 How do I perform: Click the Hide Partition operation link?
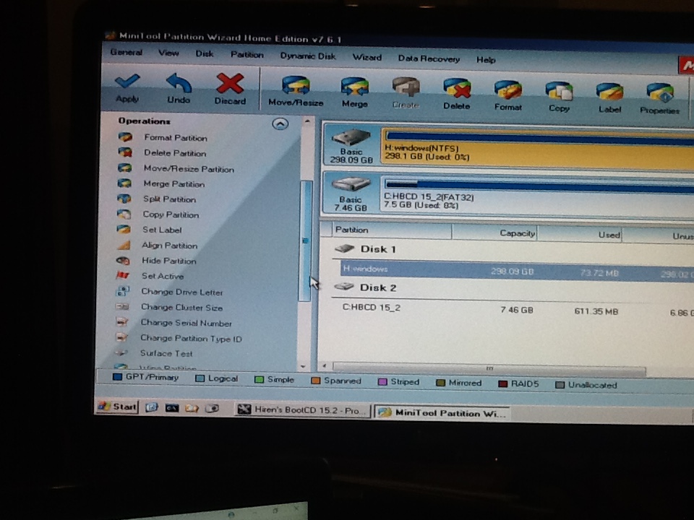169,261
